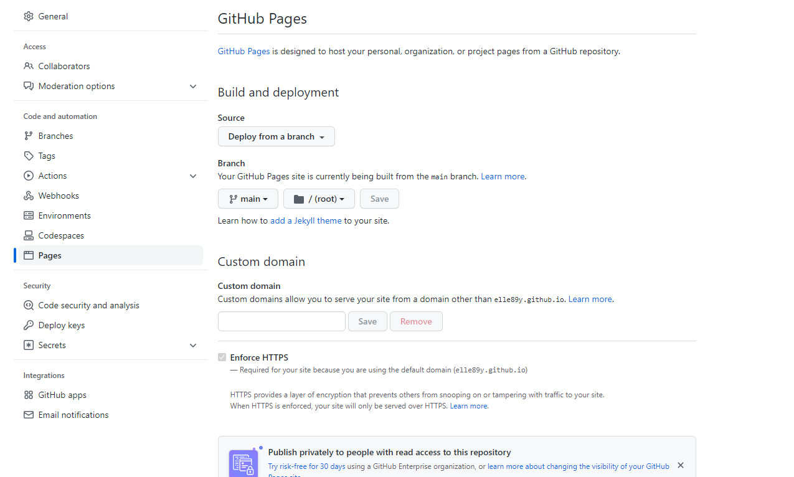Click the Code security shield-search icon
The image size is (794, 477).
pyautogui.click(x=29, y=305)
